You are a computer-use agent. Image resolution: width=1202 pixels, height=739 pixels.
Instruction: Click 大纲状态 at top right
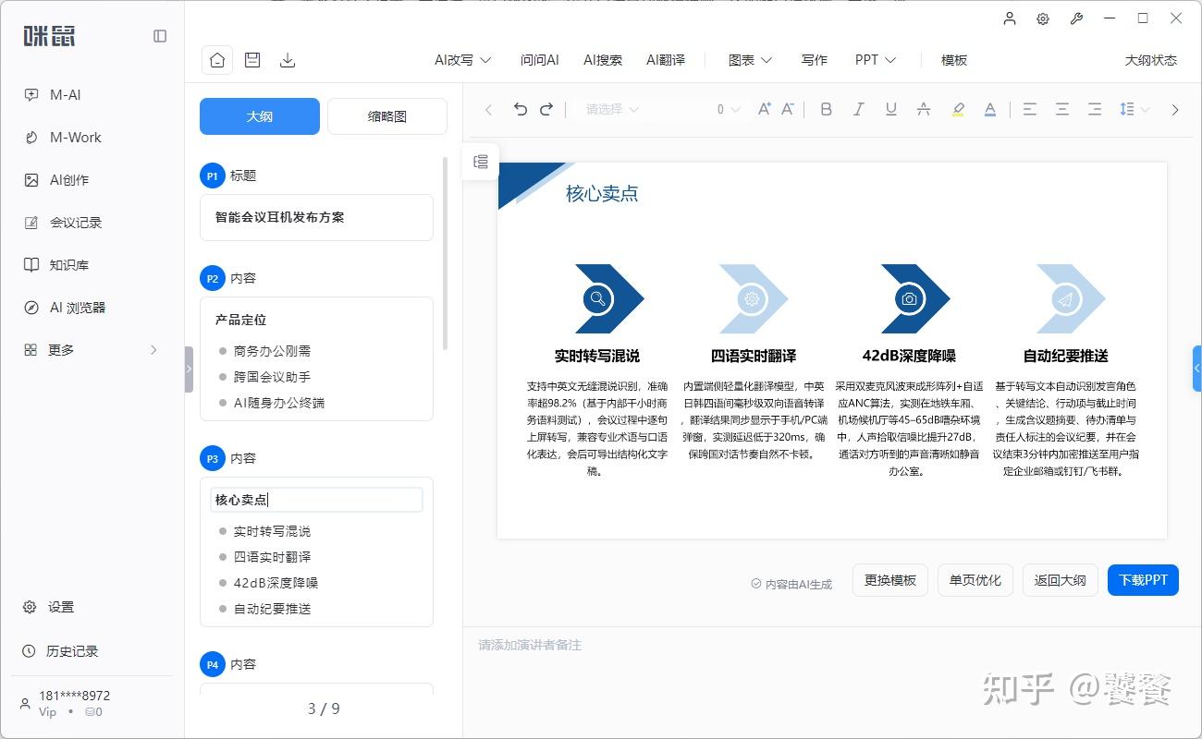1151,60
